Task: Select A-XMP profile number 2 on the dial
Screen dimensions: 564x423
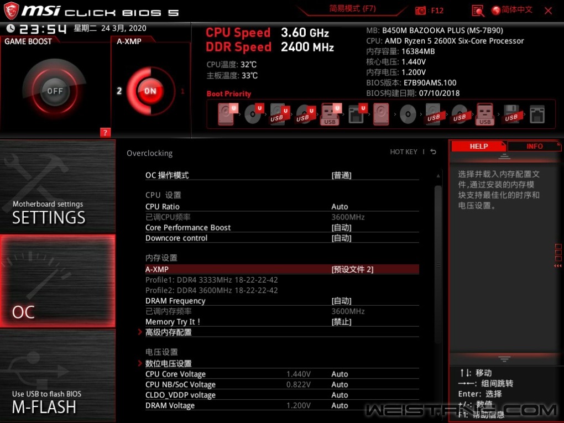Action: pyautogui.click(x=119, y=91)
